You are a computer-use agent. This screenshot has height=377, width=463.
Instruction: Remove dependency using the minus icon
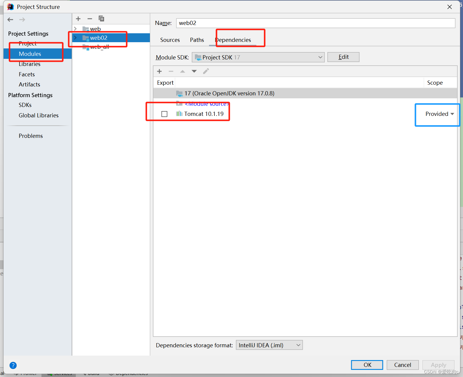[171, 71]
